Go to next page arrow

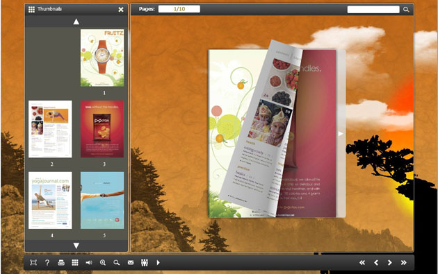click(x=389, y=263)
